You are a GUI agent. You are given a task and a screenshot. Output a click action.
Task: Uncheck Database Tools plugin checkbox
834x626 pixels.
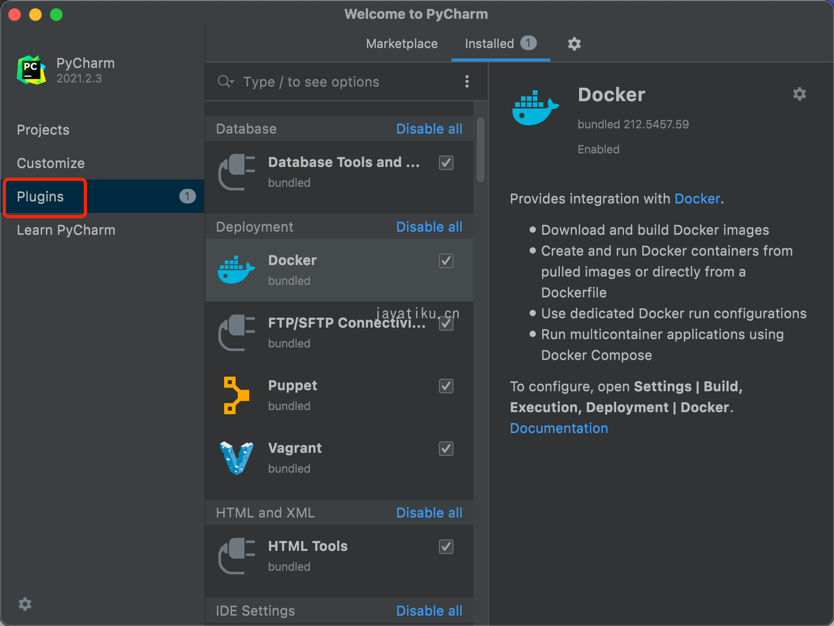coord(446,163)
